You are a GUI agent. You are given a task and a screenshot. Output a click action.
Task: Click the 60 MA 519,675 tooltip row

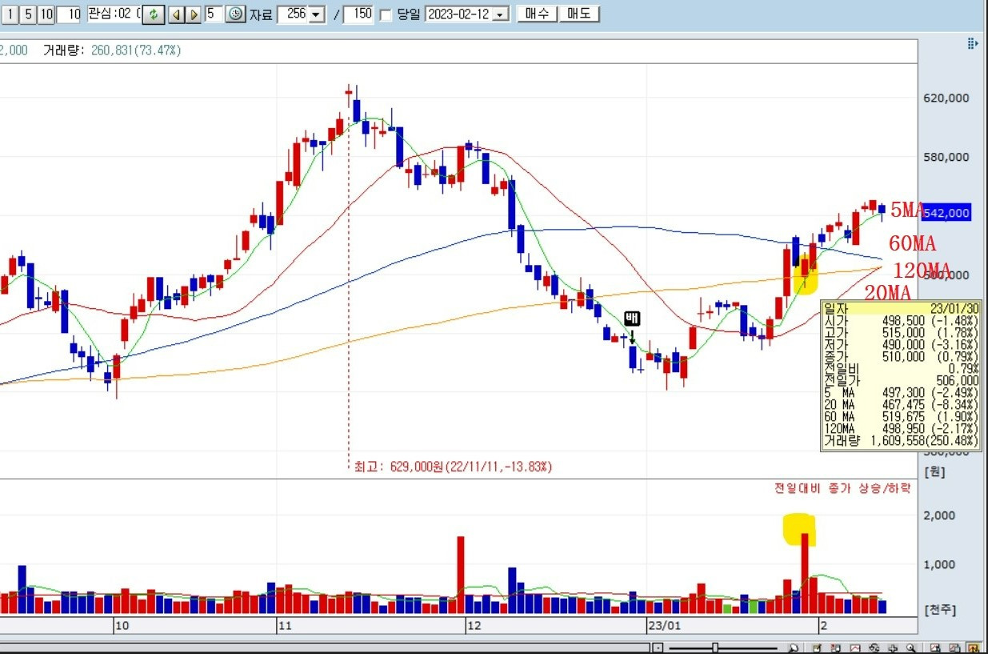point(902,416)
